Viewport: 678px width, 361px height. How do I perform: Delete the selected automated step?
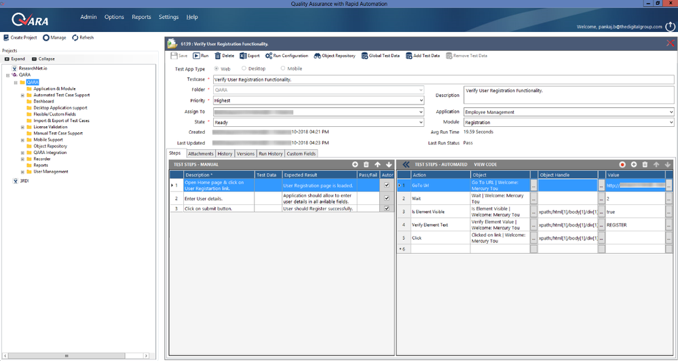pos(645,165)
